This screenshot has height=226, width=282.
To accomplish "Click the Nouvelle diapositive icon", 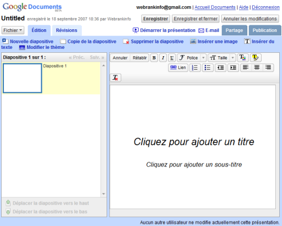I will tap(5, 41).
